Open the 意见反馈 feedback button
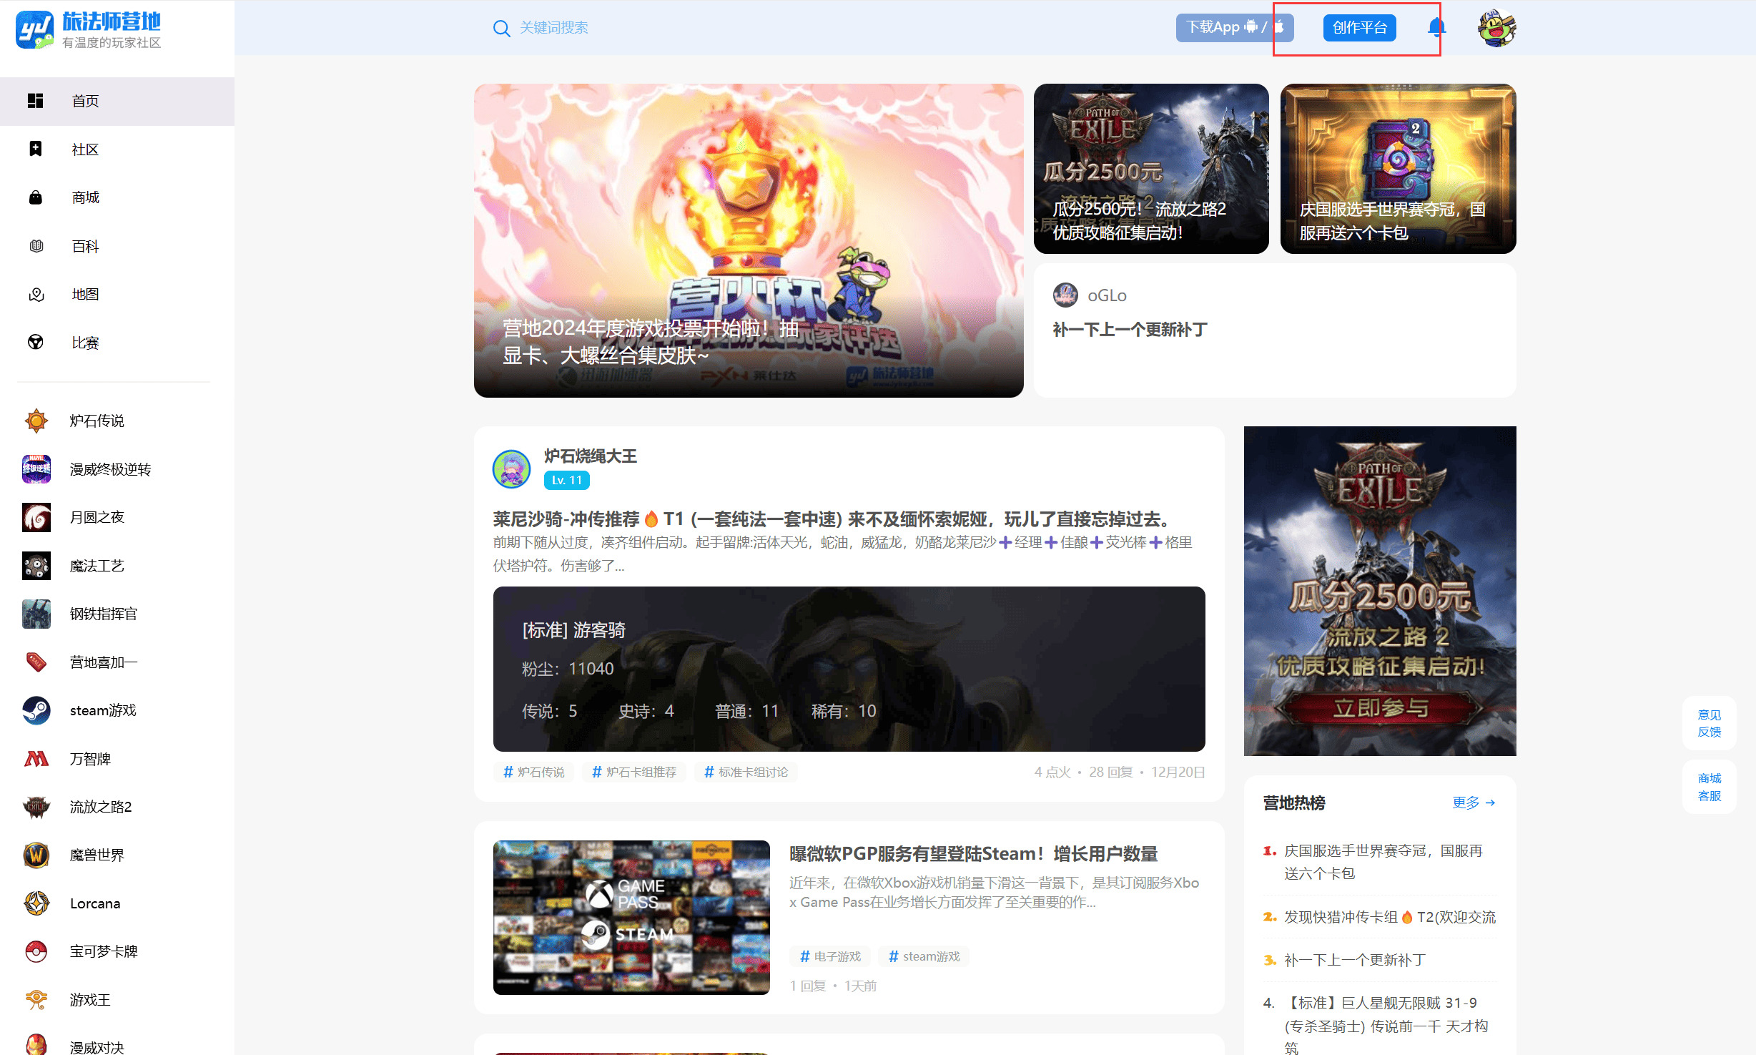 1710,723
